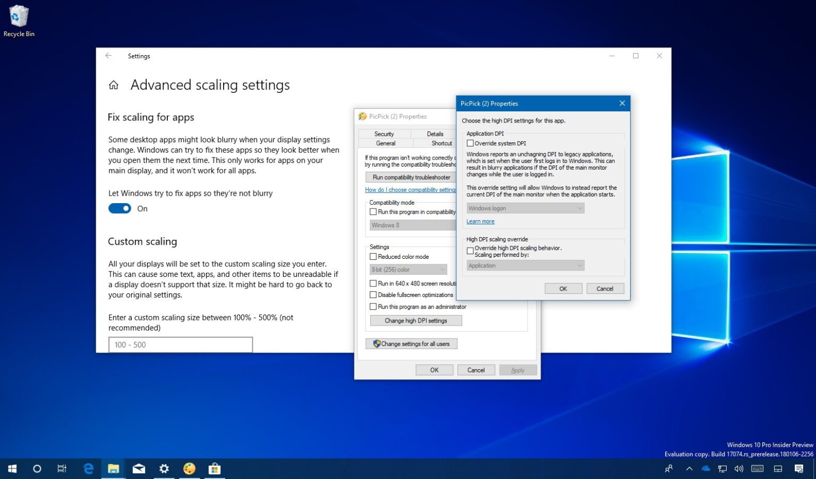Viewport: 816px width, 479px height.
Task: Switch to the Security tab
Action: click(384, 134)
